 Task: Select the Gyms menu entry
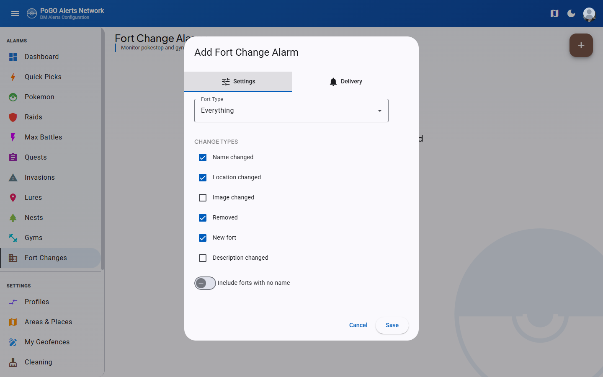click(51, 238)
